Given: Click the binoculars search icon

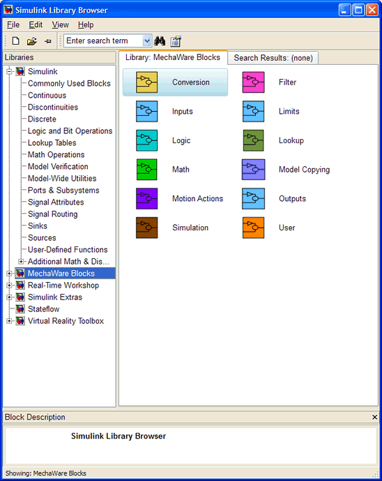Looking at the screenshot, I should [160, 40].
